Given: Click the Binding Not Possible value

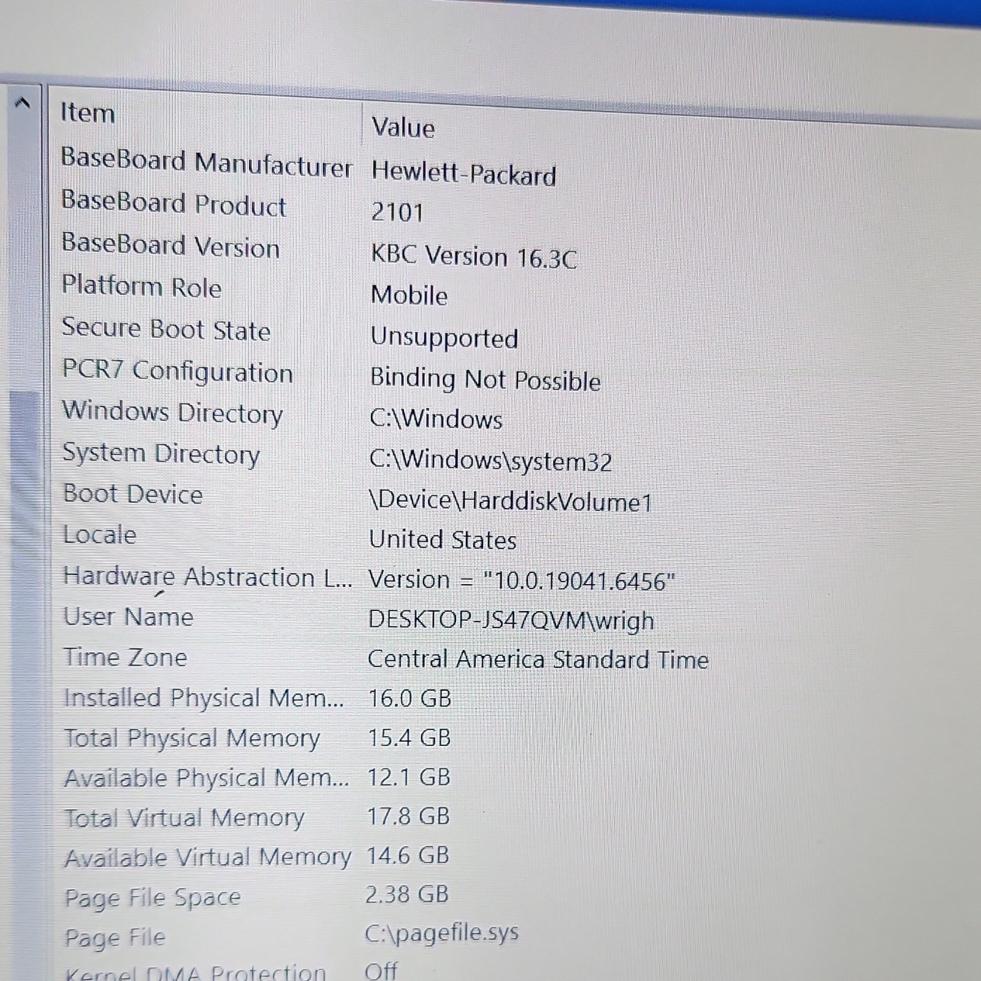Looking at the screenshot, I should point(486,380).
